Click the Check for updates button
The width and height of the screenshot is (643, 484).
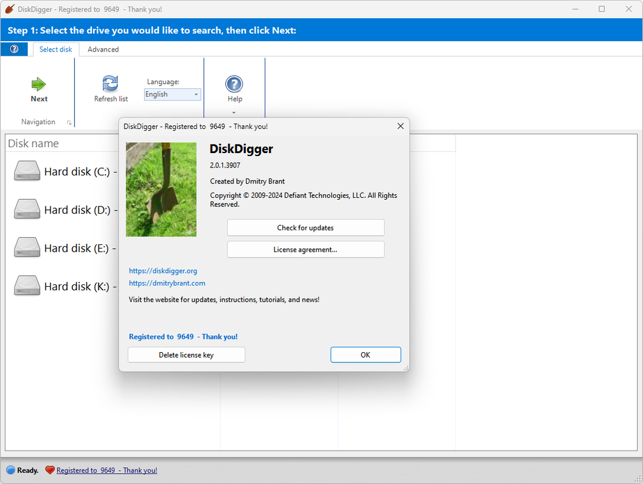(306, 228)
